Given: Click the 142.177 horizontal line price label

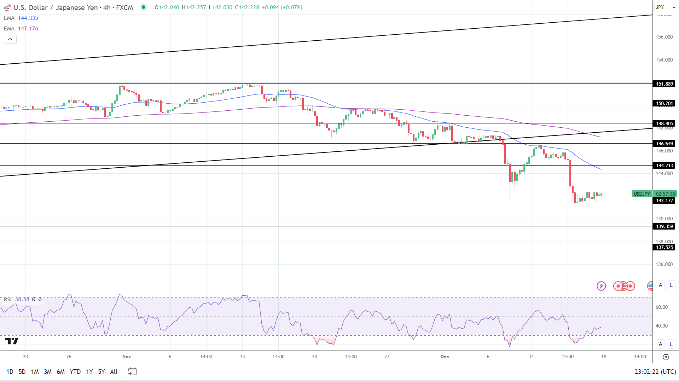Looking at the screenshot, I should (665, 201).
